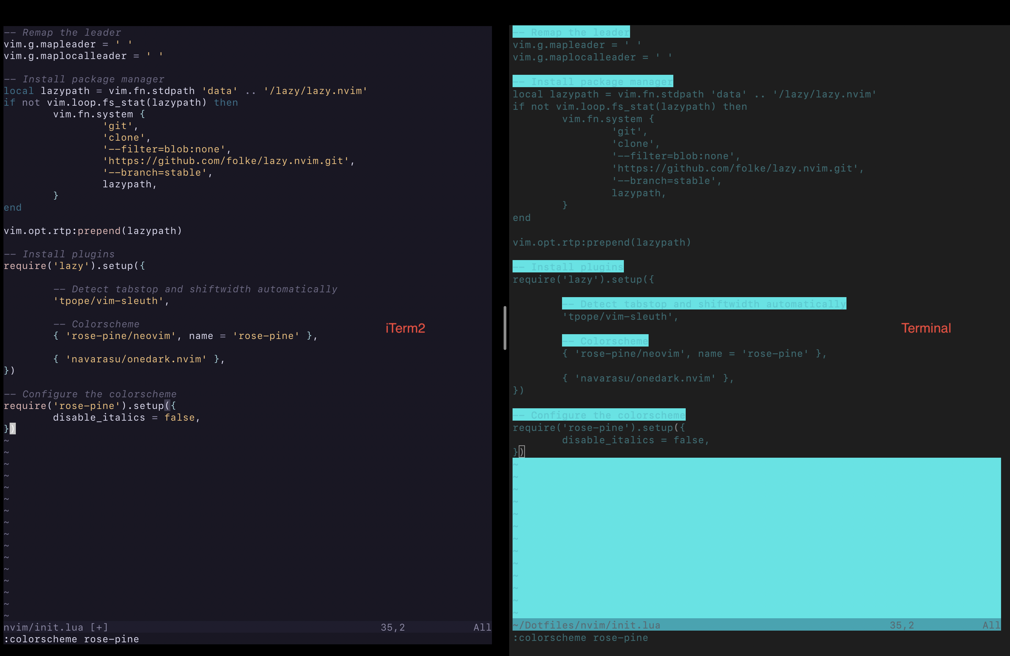Click the iTerm2 window label
The width and height of the screenshot is (1010, 656).
405,328
